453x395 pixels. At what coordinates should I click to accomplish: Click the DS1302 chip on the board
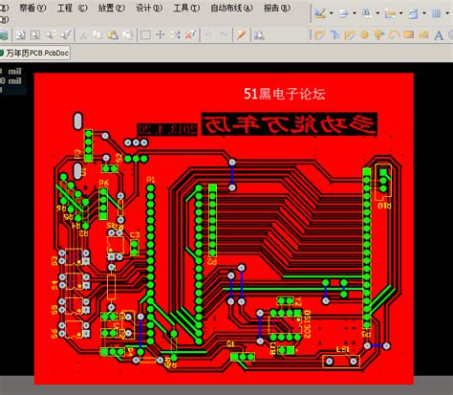click(x=285, y=324)
